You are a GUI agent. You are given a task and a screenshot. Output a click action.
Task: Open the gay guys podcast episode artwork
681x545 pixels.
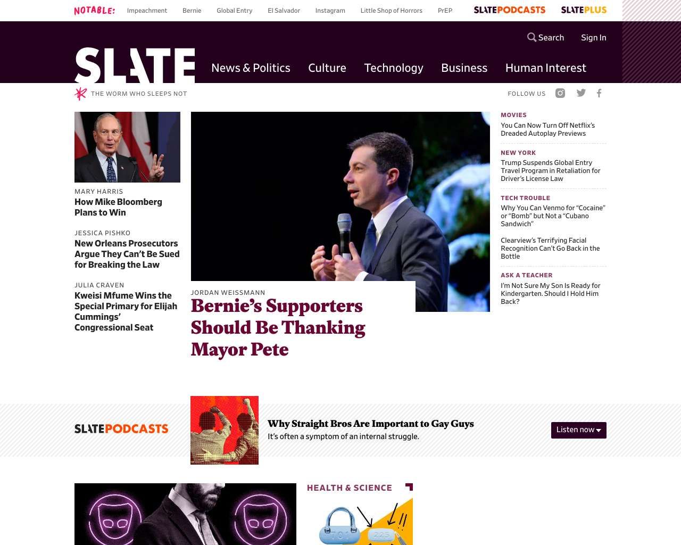(x=225, y=430)
